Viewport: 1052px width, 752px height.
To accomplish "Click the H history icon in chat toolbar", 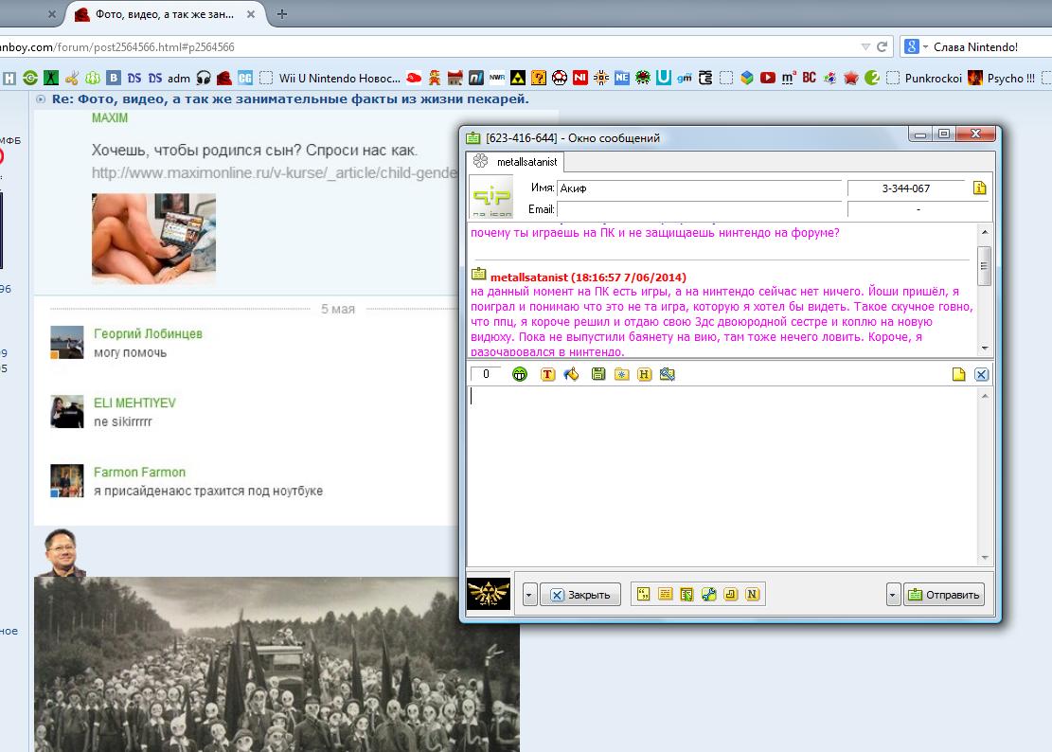I will point(645,374).
